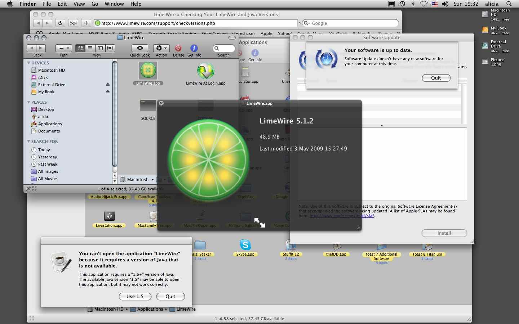Select LimeWire At Login.app icon
Screen dimensions: 519x324
tap(206, 71)
